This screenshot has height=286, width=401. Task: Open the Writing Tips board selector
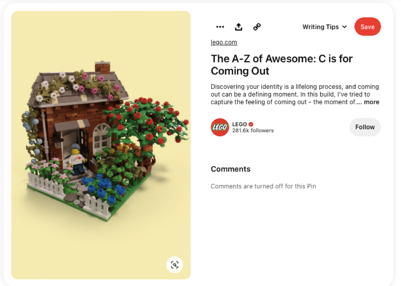[x=325, y=27]
